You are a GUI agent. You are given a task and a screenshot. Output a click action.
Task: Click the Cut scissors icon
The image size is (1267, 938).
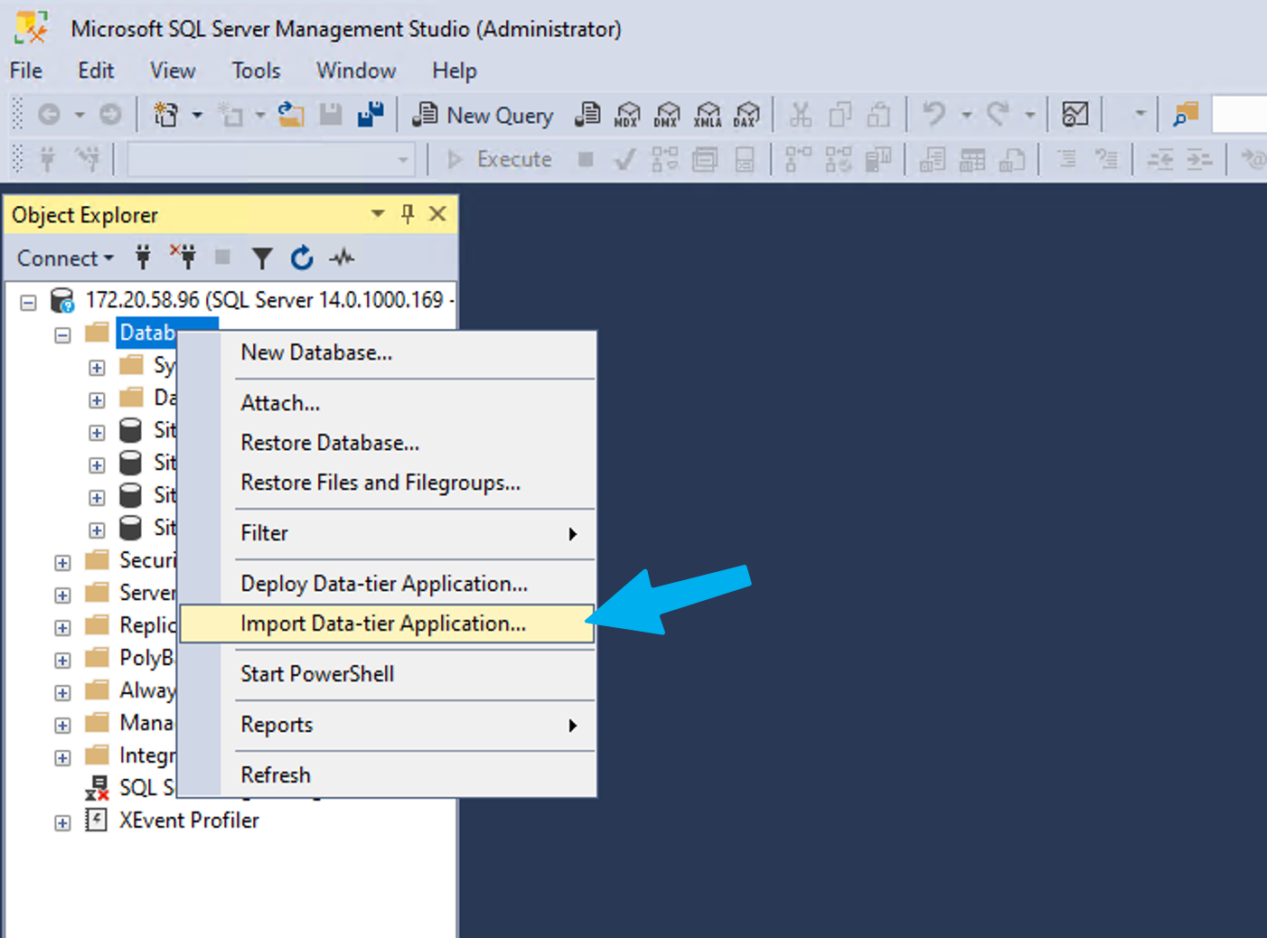tap(800, 115)
